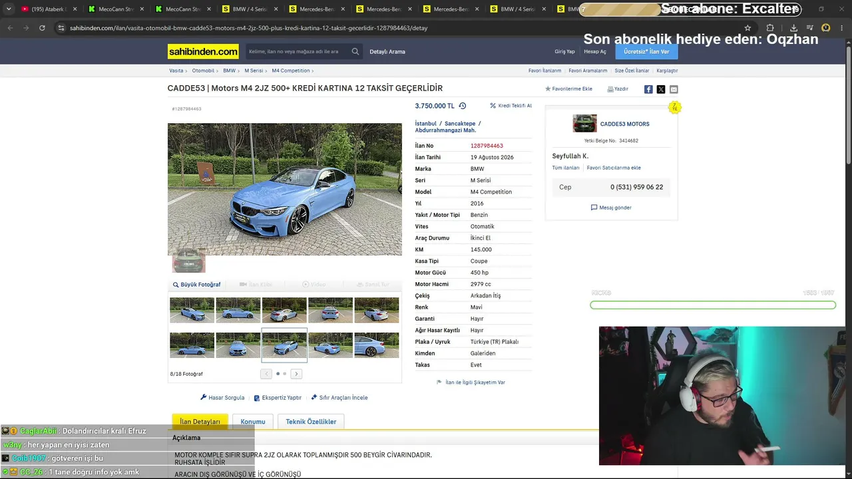This screenshot has height=479, width=852.
Task: Click the browser back arrow
Action: 10,28
